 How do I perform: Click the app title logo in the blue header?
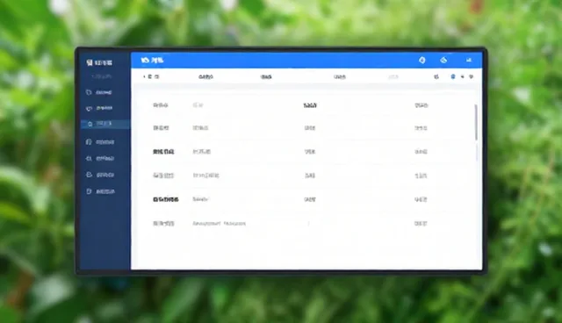[152, 61]
